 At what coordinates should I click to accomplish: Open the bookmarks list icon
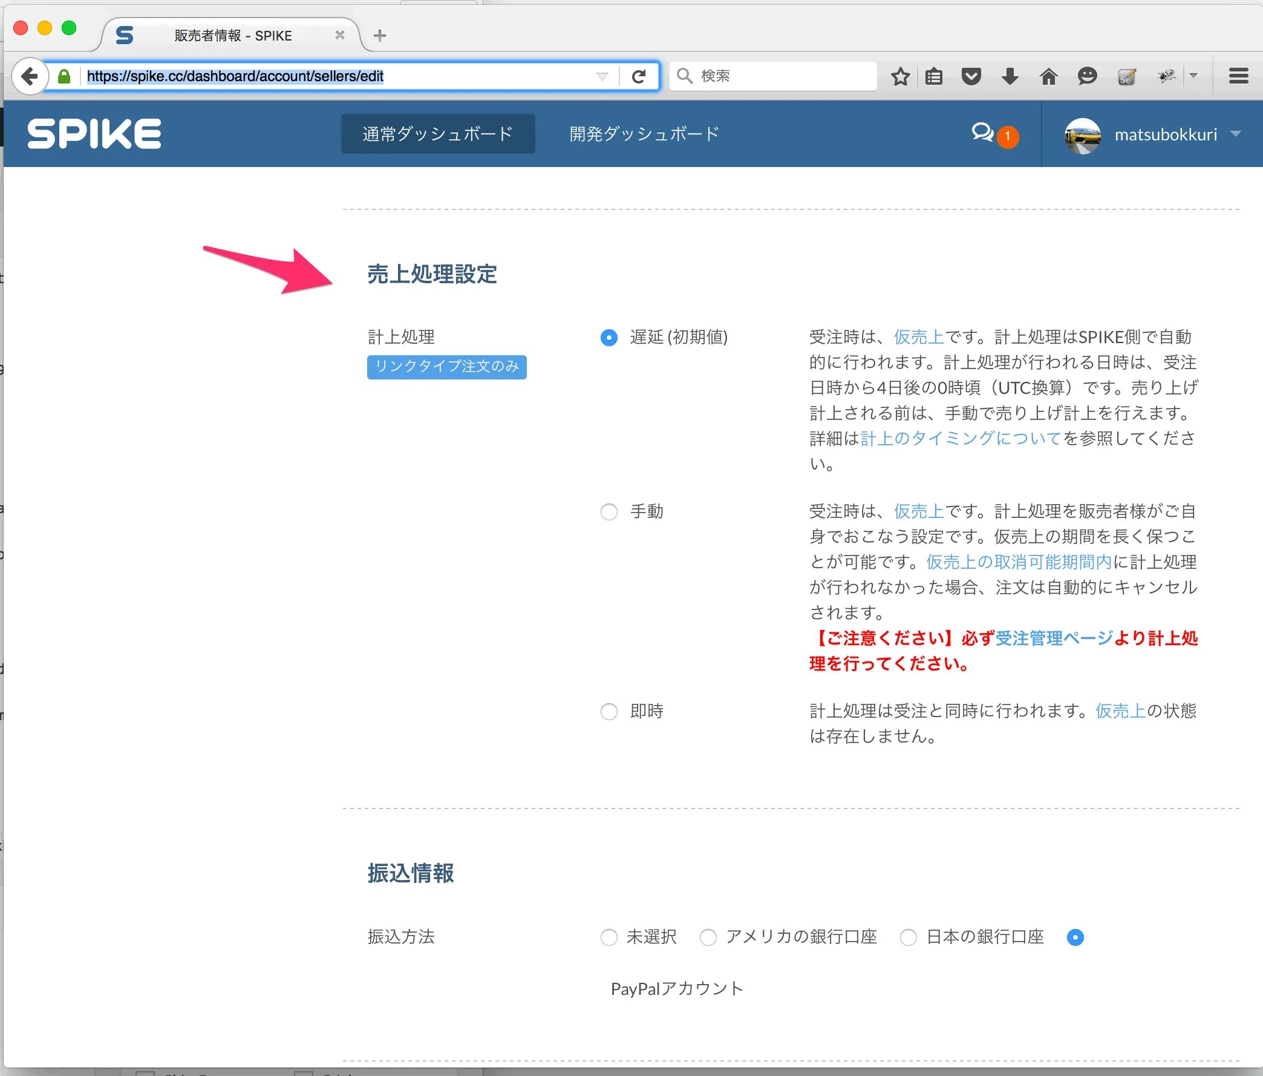tap(934, 76)
